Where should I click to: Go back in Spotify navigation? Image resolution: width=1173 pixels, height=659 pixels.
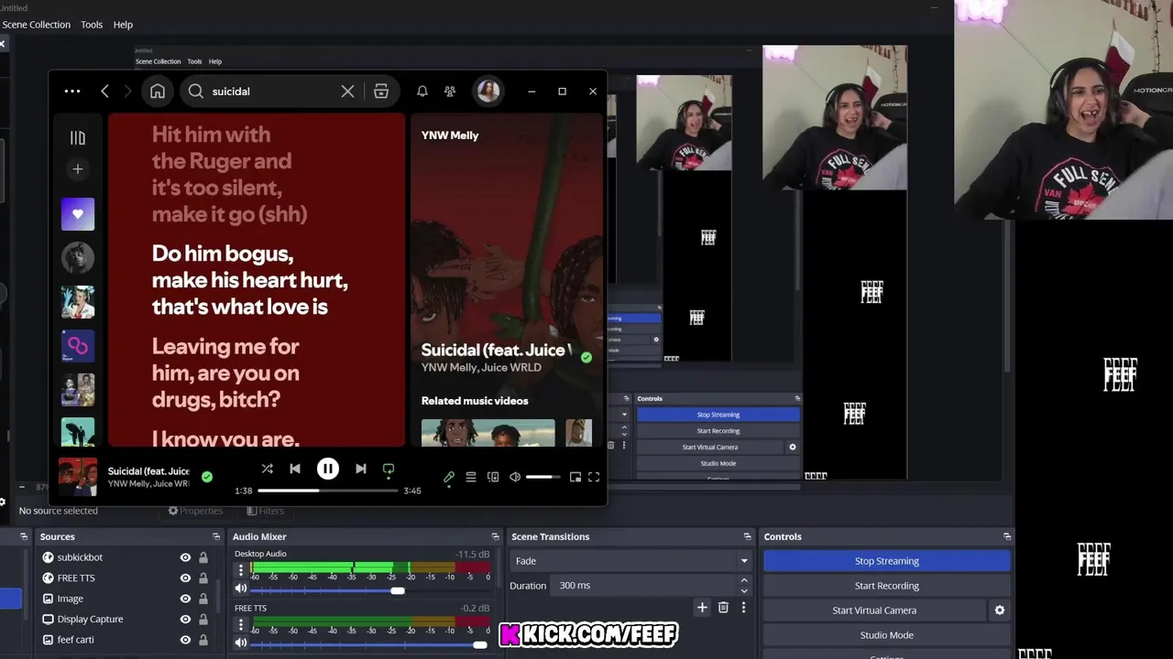pos(105,92)
